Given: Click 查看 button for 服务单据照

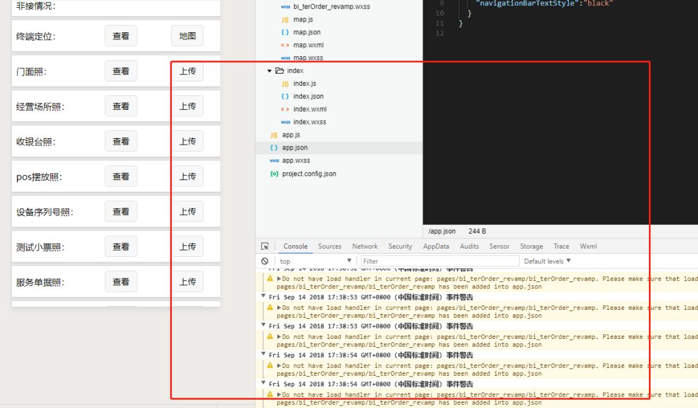Looking at the screenshot, I should [x=121, y=281].
